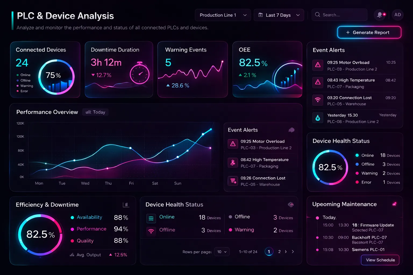Click the Connected Devices count 24
The image size is (413, 275).
(22, 63)
